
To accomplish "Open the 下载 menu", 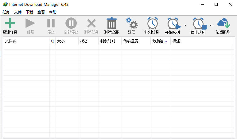I will click(29, 12).
